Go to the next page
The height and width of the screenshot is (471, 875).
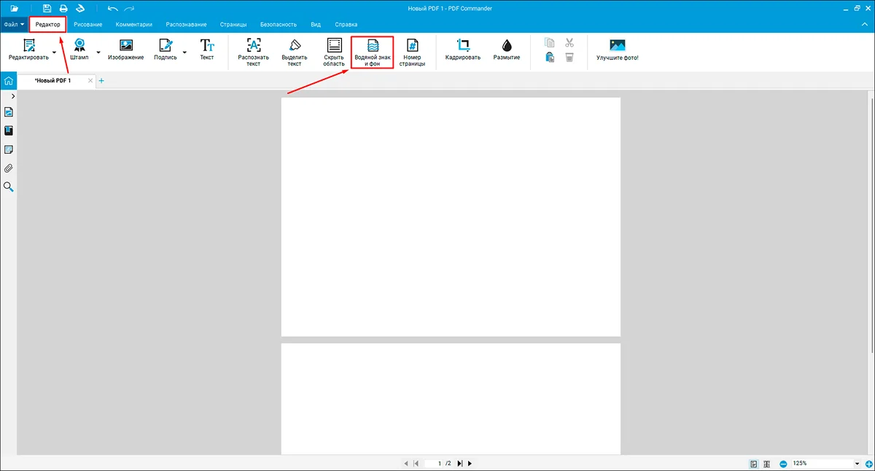[x=470, y=464]
